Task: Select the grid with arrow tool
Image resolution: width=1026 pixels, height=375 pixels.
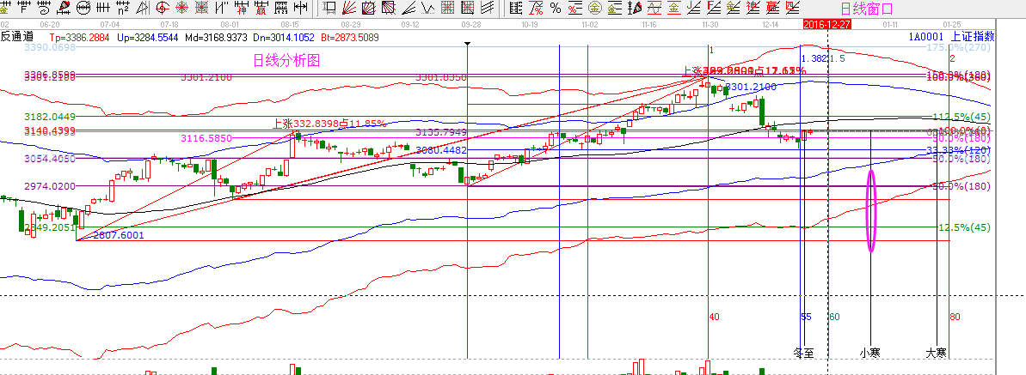Action: pos(467,8)
